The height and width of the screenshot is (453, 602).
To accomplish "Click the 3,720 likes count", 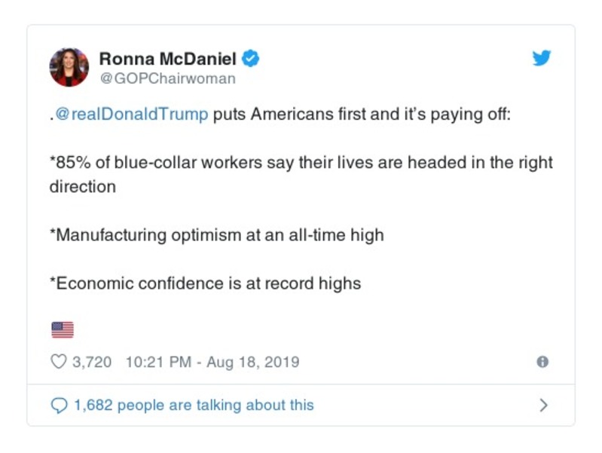I will 91,362.
